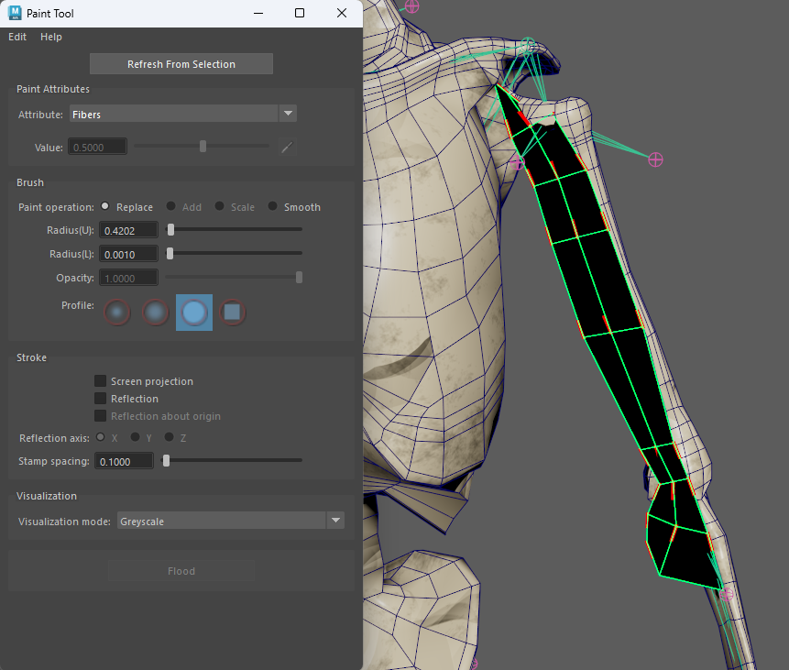Expand the Visualization mode Greyscale dropdown
The image size is (789, 670).
click(x=230, y=522)
